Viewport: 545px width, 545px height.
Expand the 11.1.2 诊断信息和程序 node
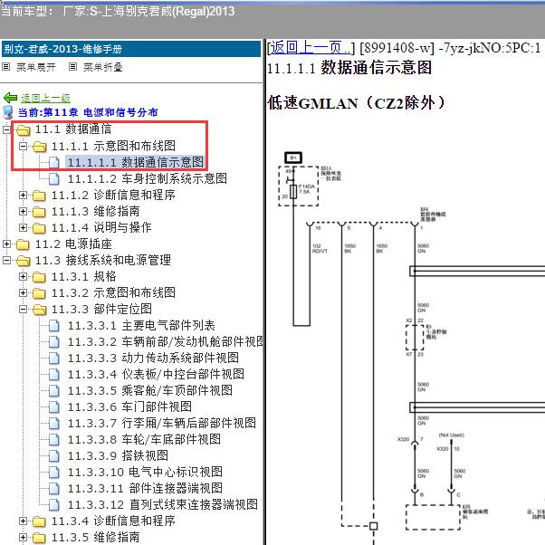(x=23, y=195)
